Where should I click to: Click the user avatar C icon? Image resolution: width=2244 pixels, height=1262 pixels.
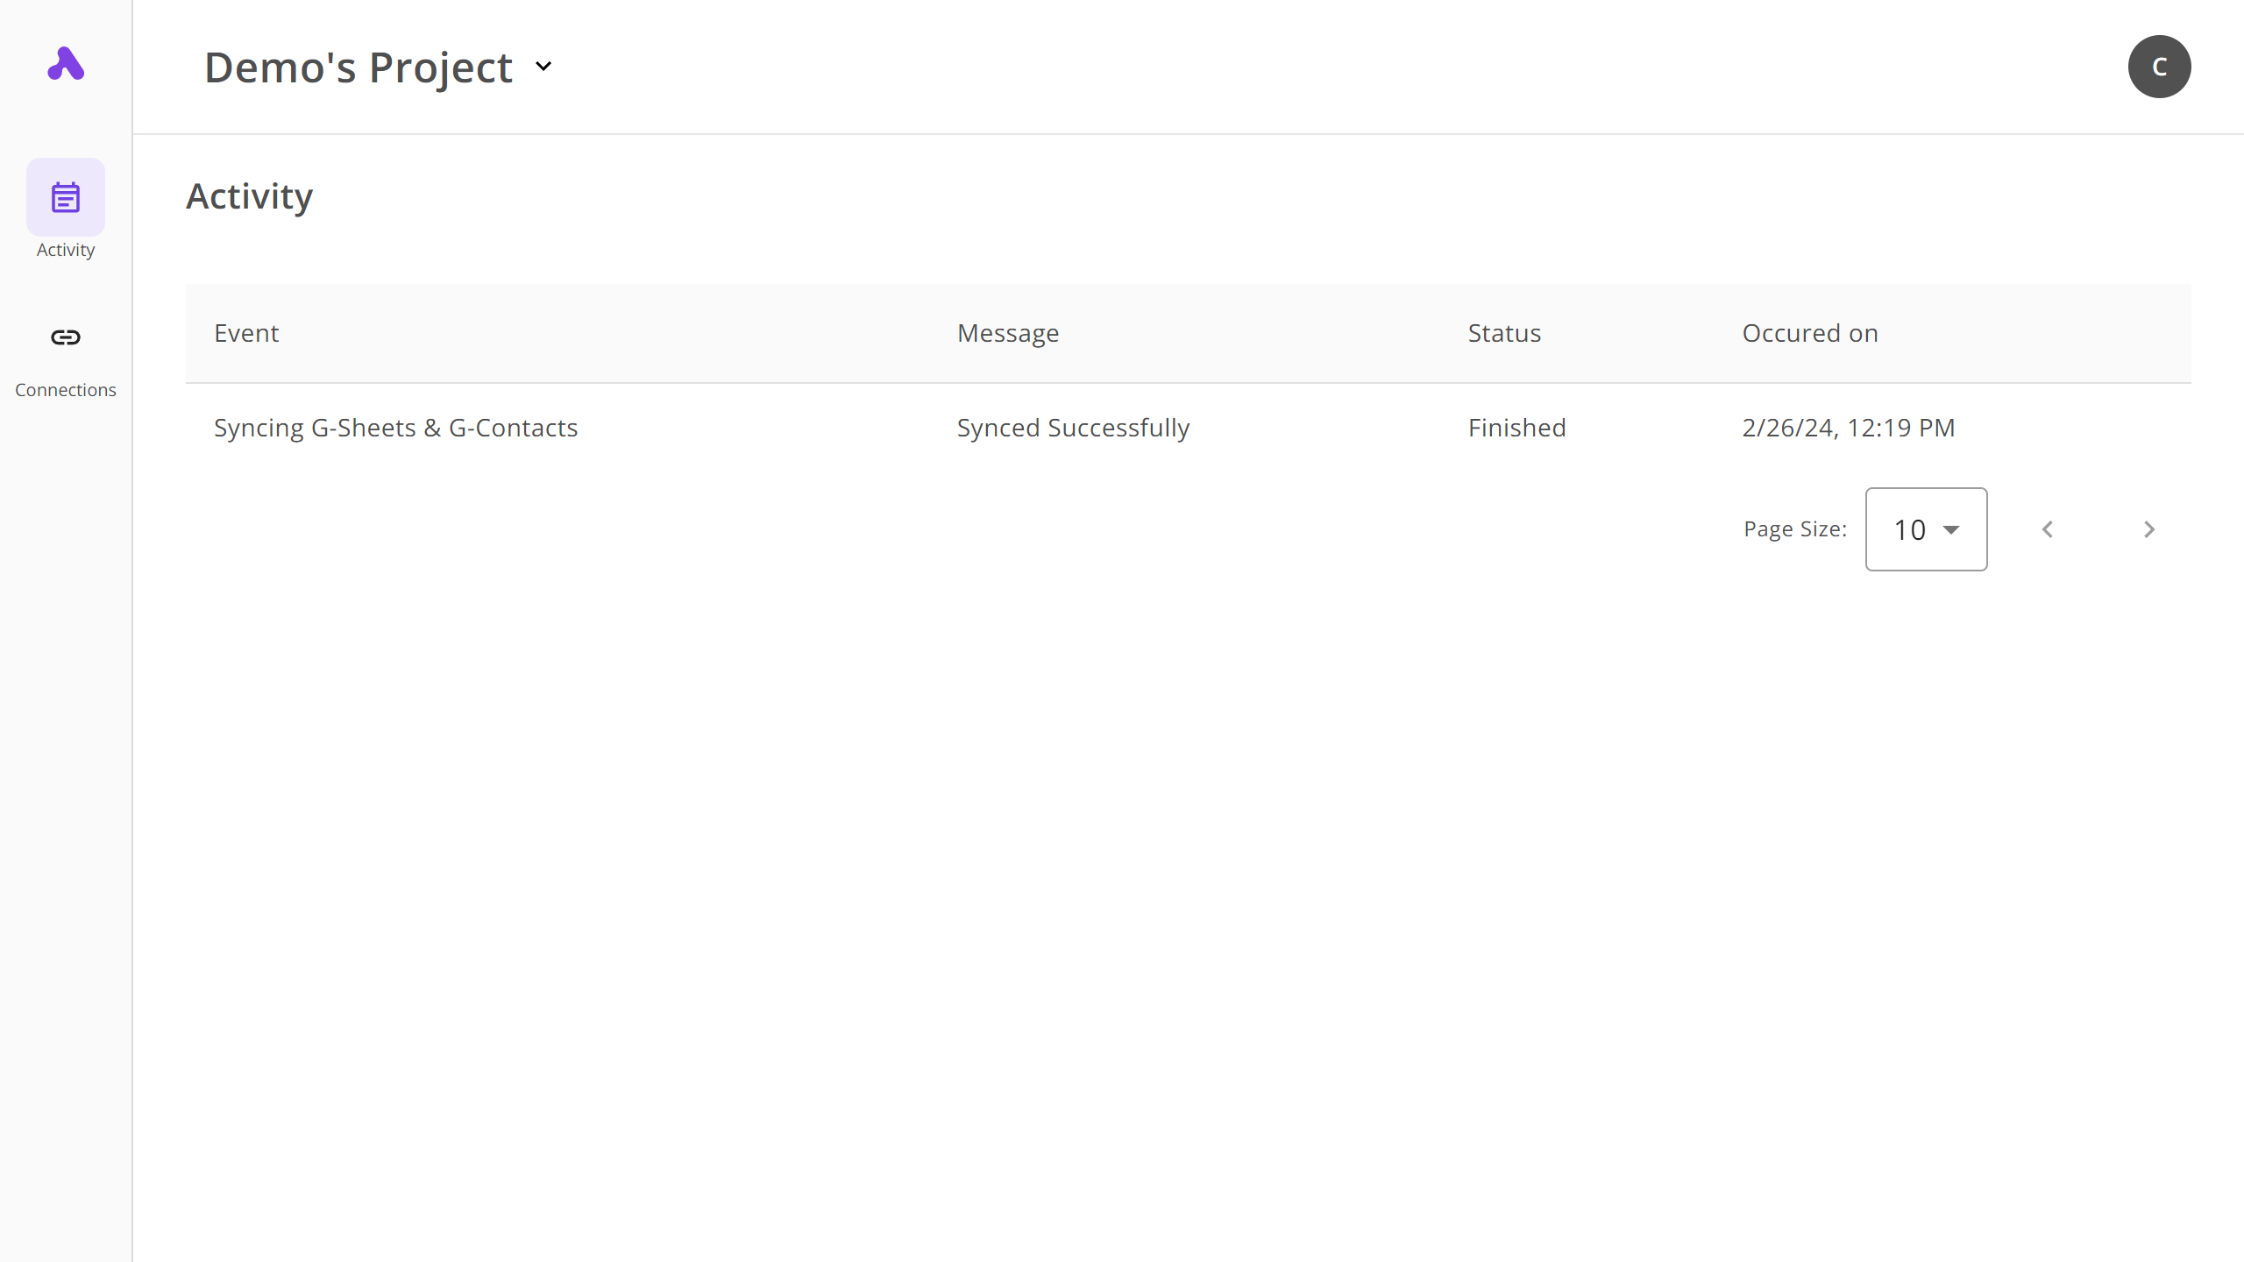coord(2159,67)
